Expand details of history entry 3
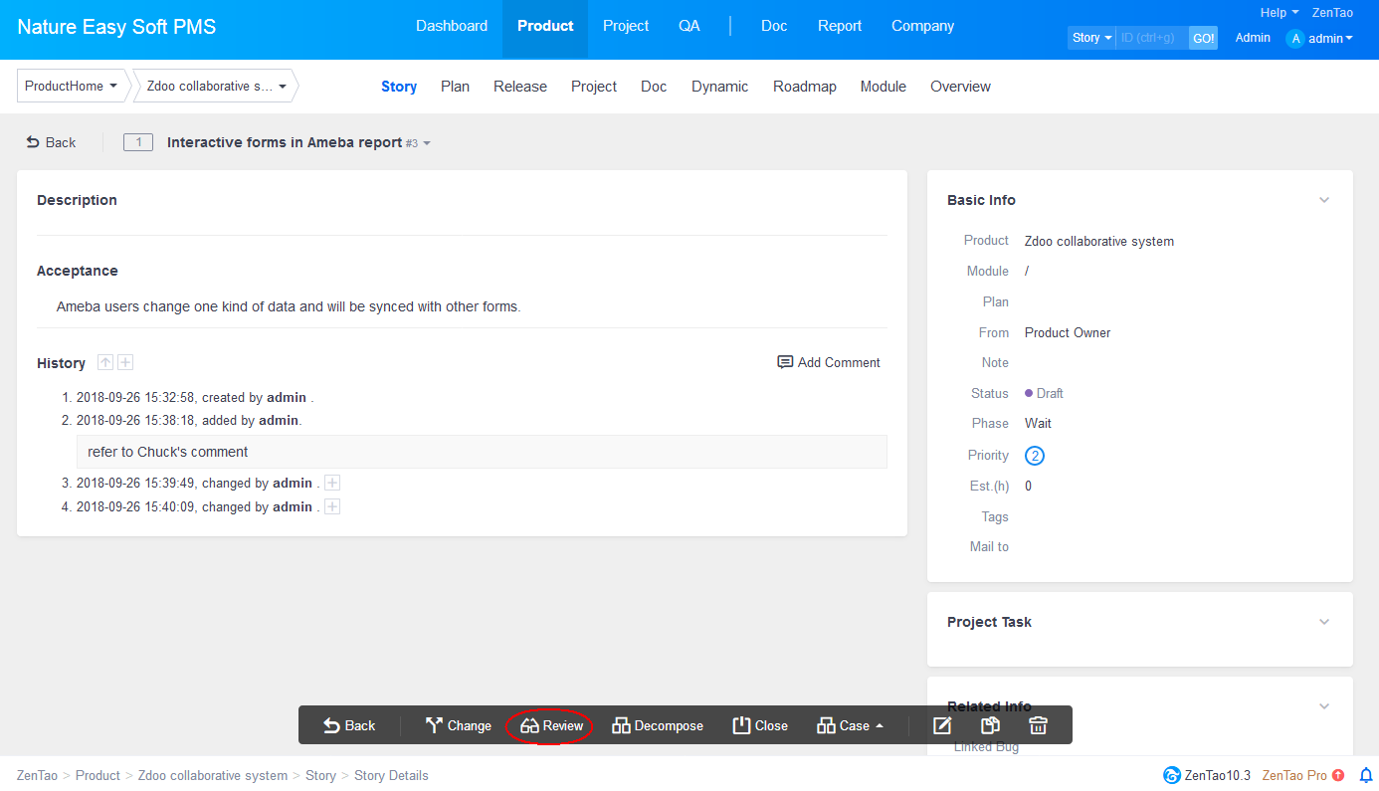This screenshot has height=791, width=1379. point(332,483)
